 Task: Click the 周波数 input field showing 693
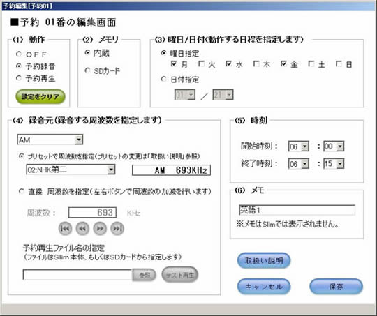(92, 213)
